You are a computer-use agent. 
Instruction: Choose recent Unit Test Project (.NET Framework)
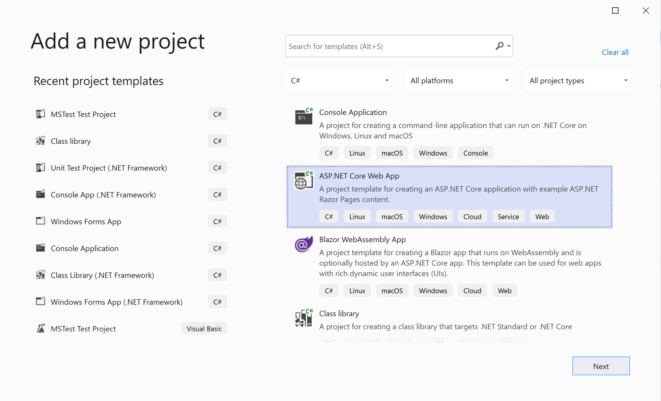click(131, 168)
